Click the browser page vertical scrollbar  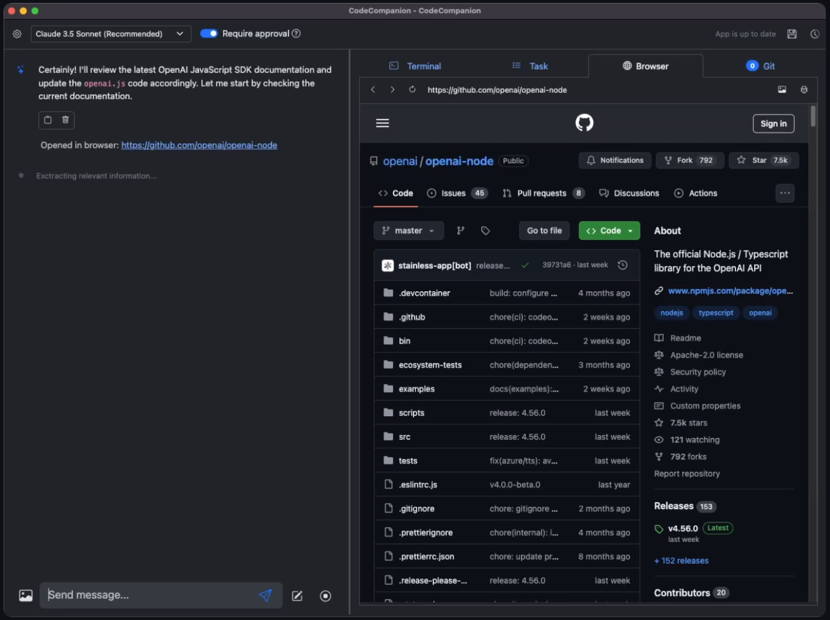(813, 116)
